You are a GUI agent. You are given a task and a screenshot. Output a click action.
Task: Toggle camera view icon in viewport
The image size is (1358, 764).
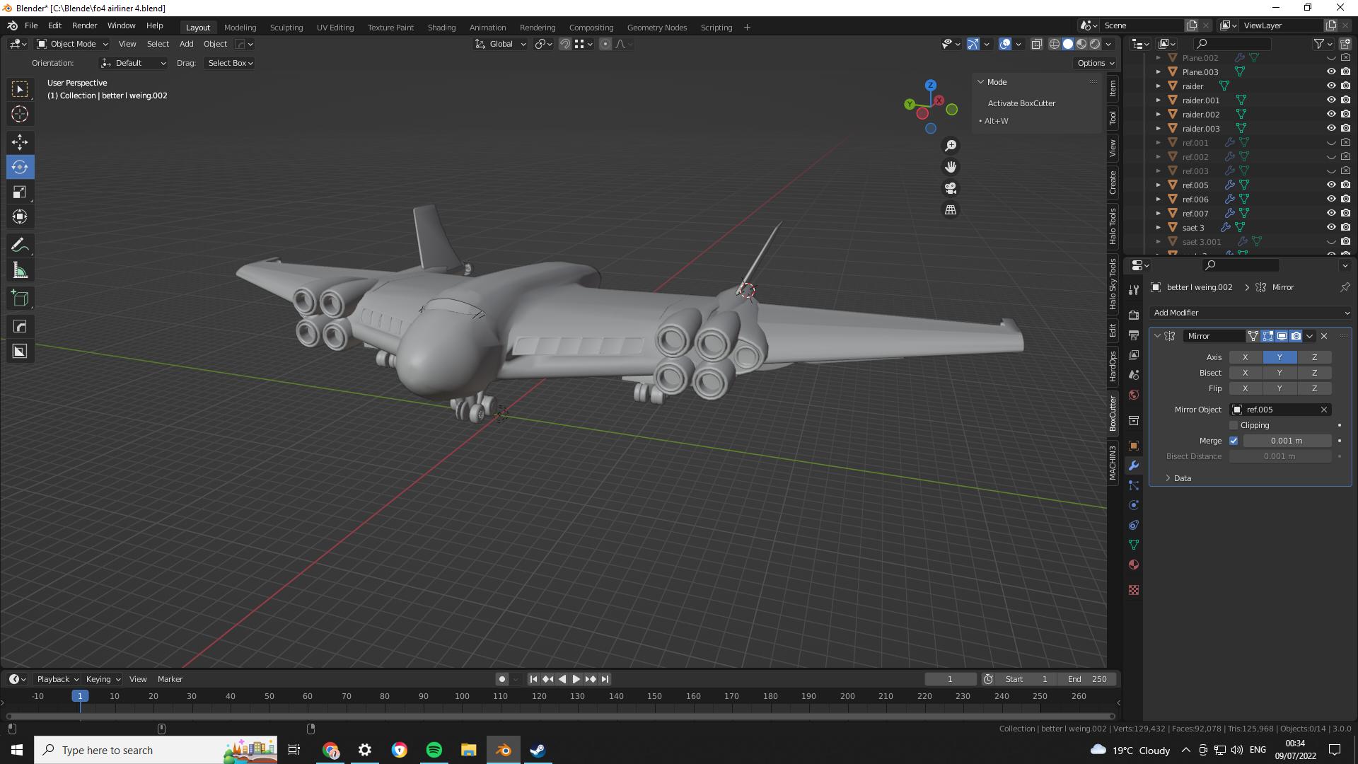(x=951, y=188)
